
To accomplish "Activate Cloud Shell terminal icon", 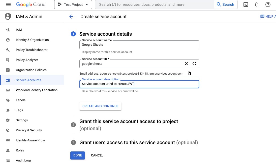I will click(x=246, y=5).
